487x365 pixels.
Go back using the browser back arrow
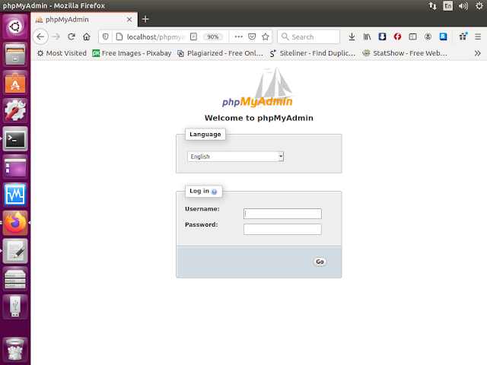coord(40,37)
